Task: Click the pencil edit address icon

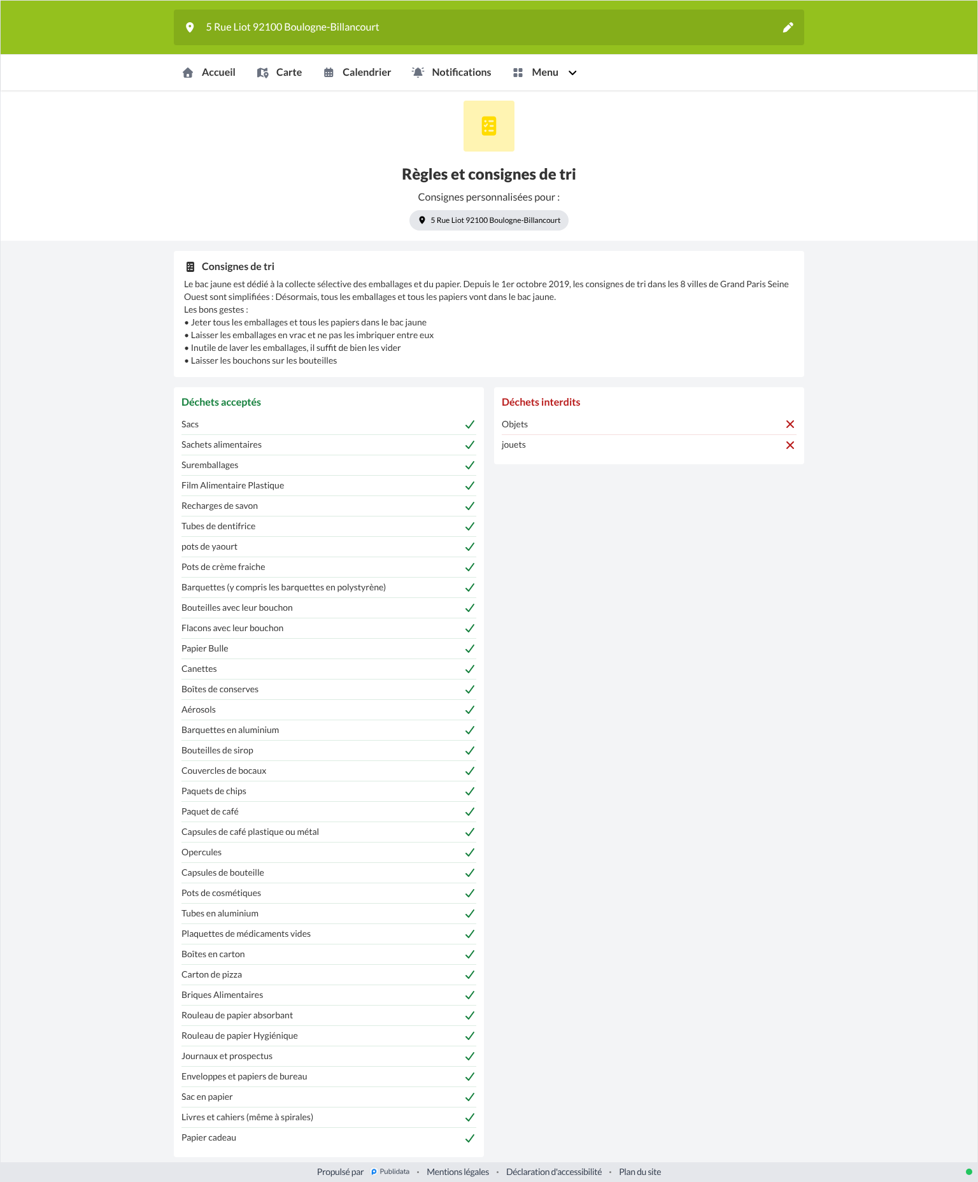Action: 788,27
